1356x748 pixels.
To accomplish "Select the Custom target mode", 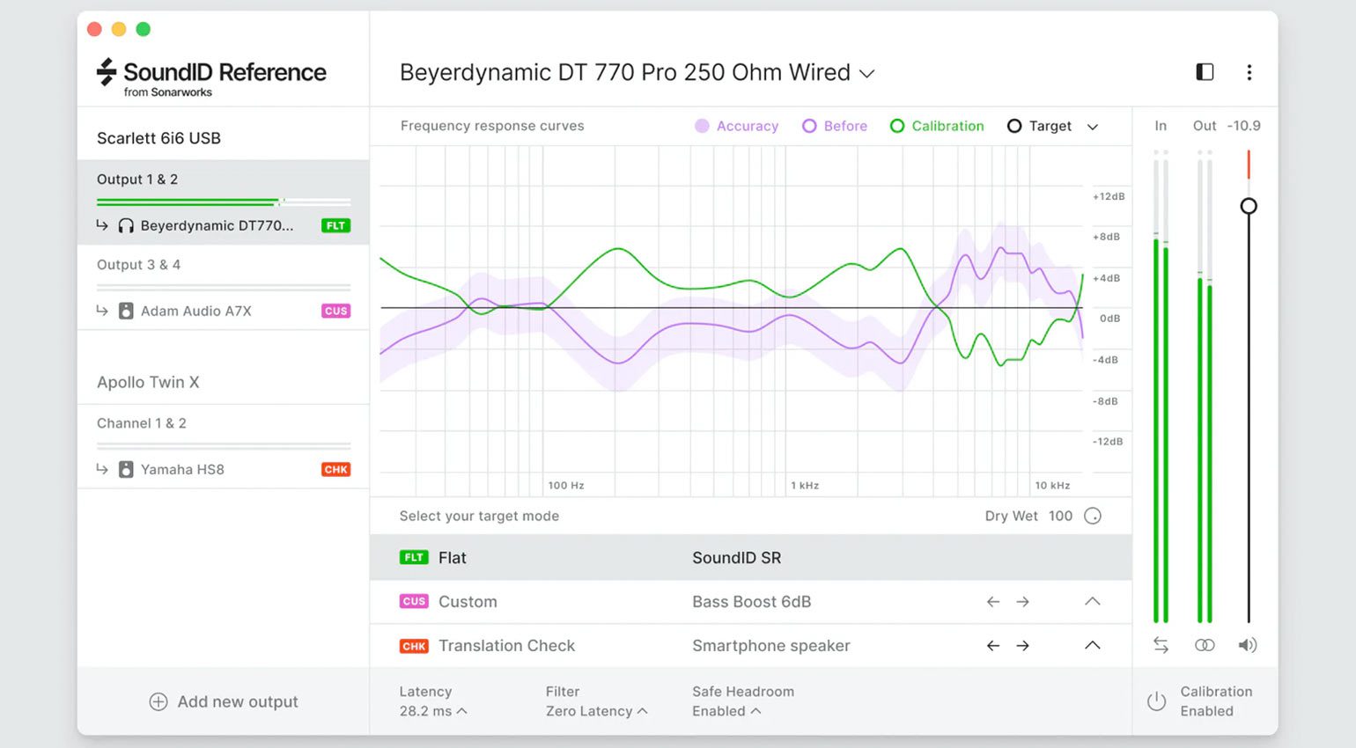I will point(751,602).
